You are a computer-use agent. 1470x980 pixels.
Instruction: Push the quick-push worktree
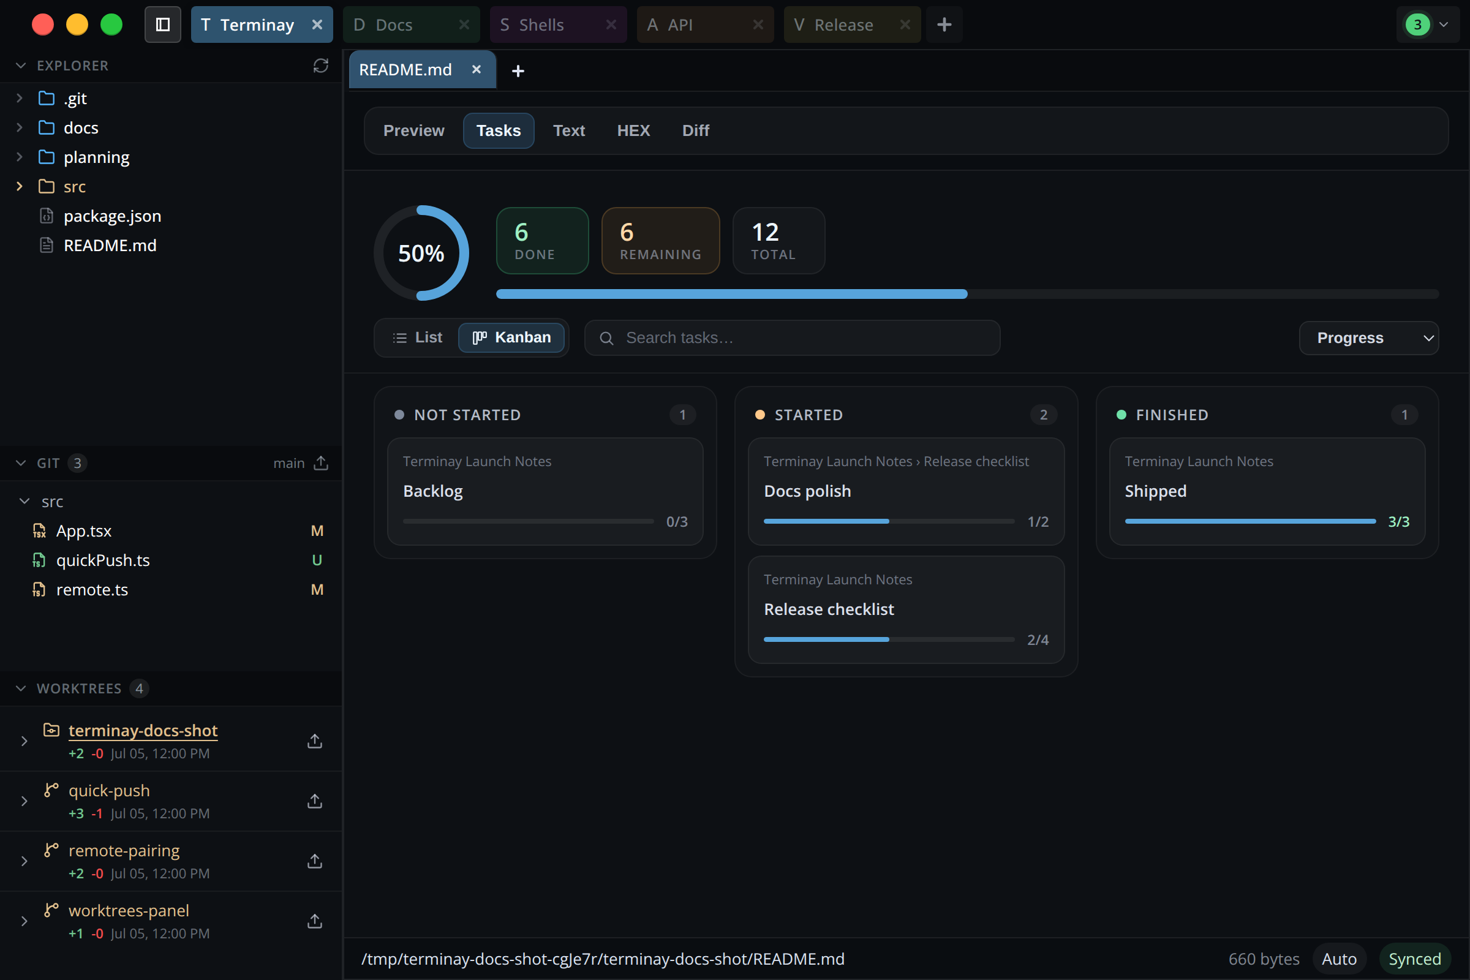click(x=315, y=801)
